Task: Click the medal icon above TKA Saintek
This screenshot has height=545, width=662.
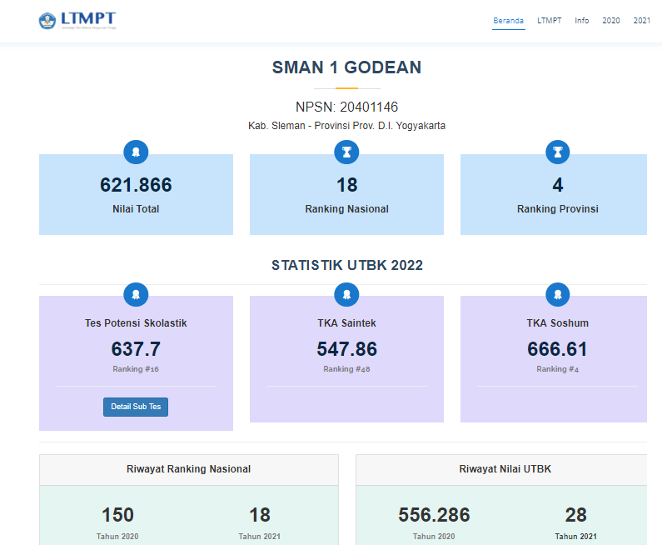Action: 346,294
